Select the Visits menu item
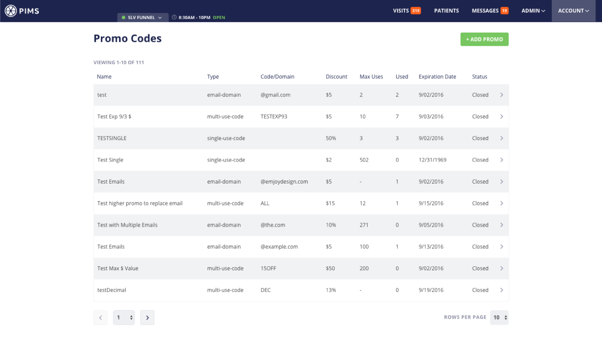This screenshot has width=602, height=342. (x=400, y=11)
